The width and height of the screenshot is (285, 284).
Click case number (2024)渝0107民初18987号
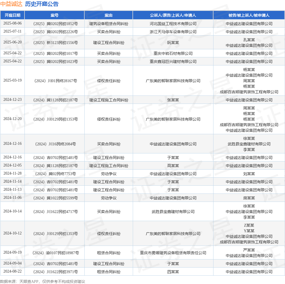[x=55, y=253]
